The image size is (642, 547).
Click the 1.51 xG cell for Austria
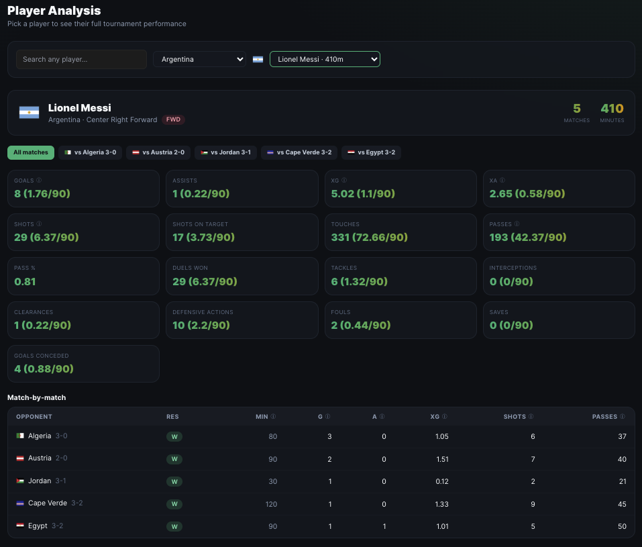coord(442,459)
